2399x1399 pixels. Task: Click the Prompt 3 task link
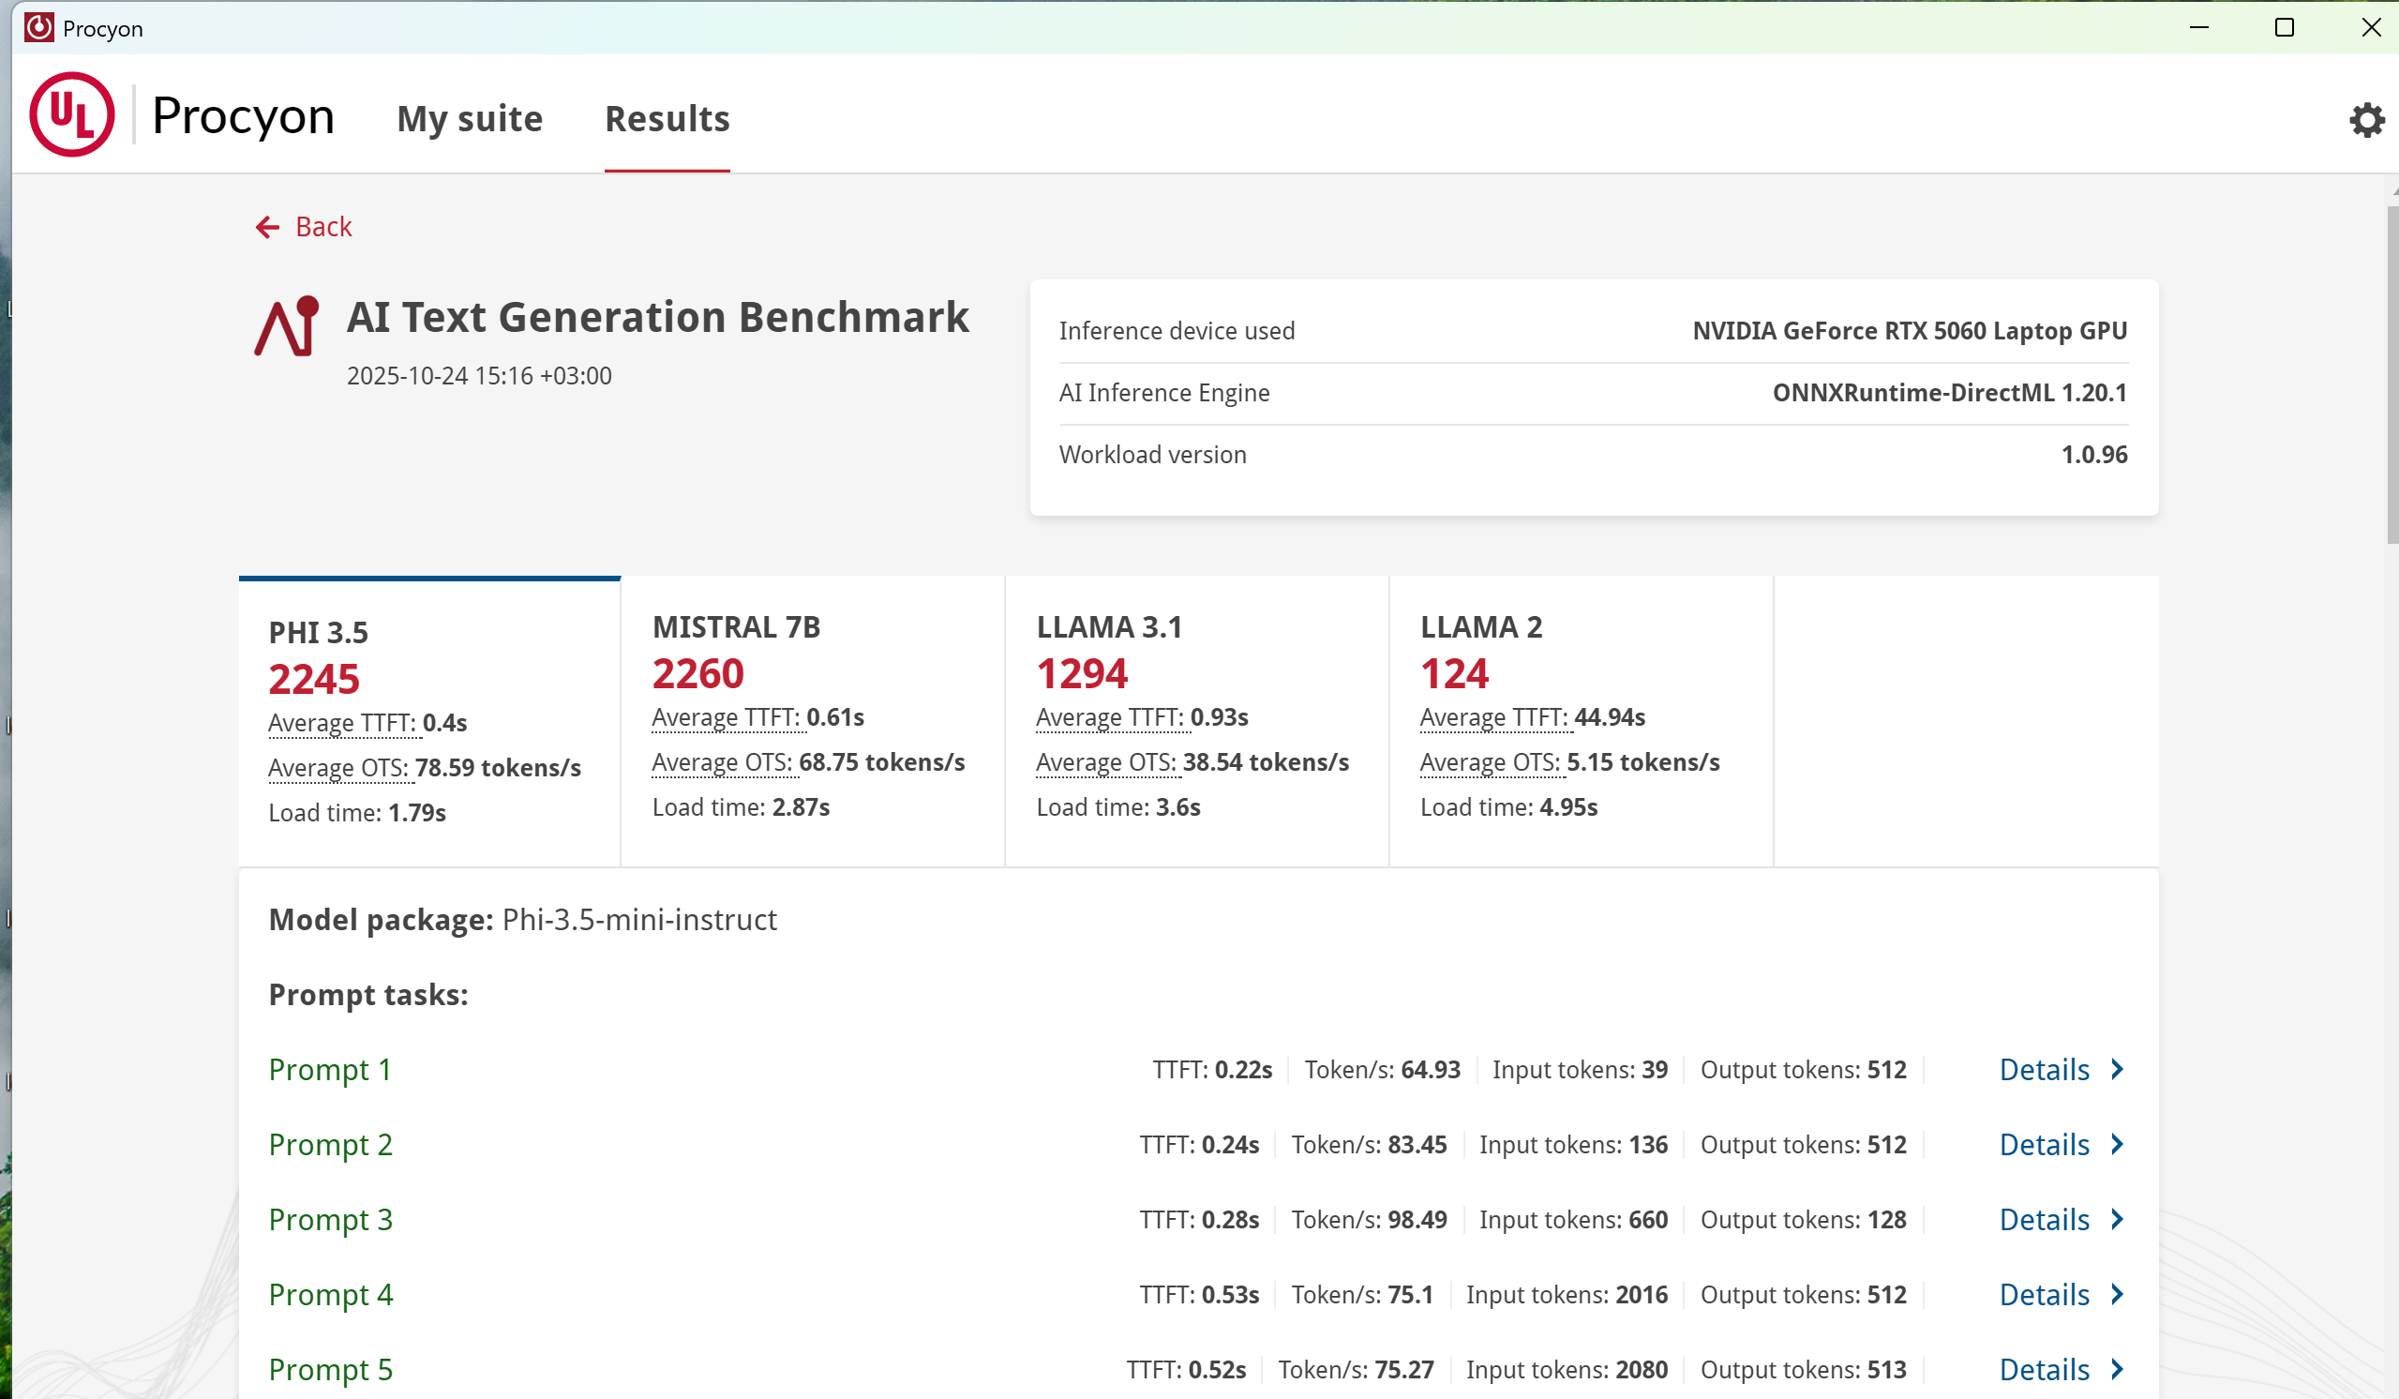coord(330,1219)
